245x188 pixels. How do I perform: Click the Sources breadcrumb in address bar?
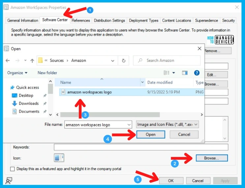pyautogui.click(x=57, y=61)
